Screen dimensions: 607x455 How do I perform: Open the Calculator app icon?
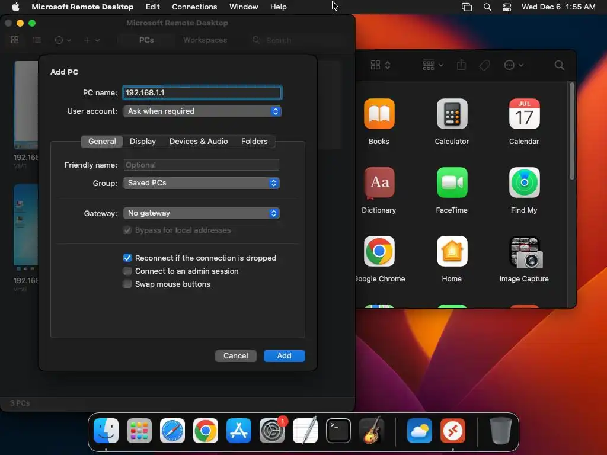(452, 114)
